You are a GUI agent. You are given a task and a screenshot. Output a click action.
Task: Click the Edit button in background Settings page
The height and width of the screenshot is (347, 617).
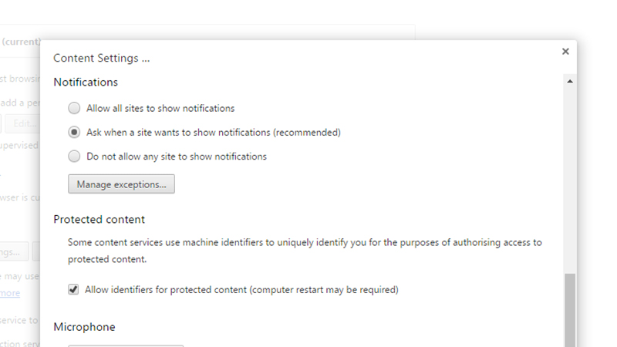coord(22,123)
